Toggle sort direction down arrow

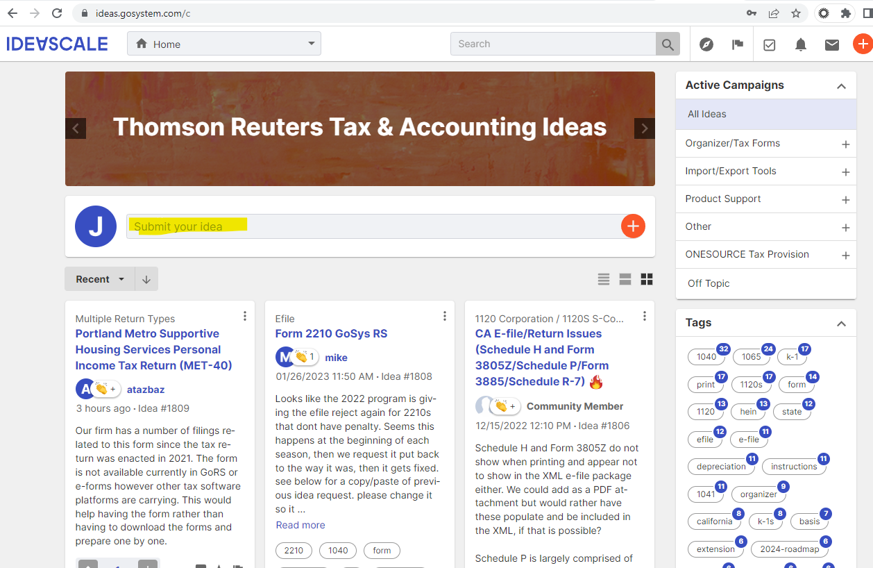146,279
